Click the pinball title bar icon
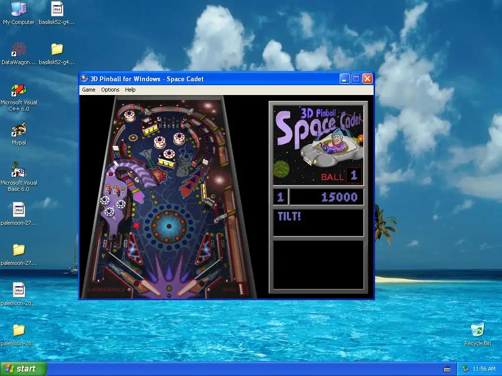Image resolution: width=502 pixels, height=376 pixels. (x=84, y=79)
